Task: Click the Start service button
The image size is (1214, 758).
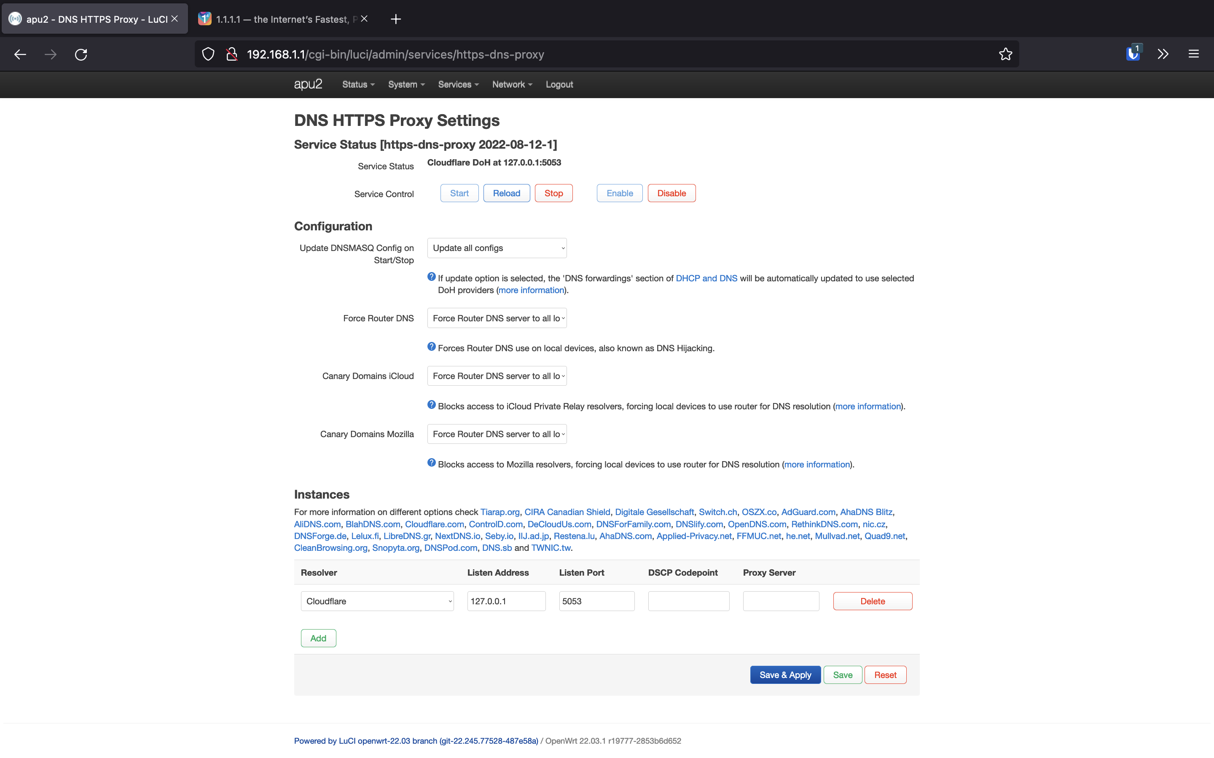Action: 459,193
